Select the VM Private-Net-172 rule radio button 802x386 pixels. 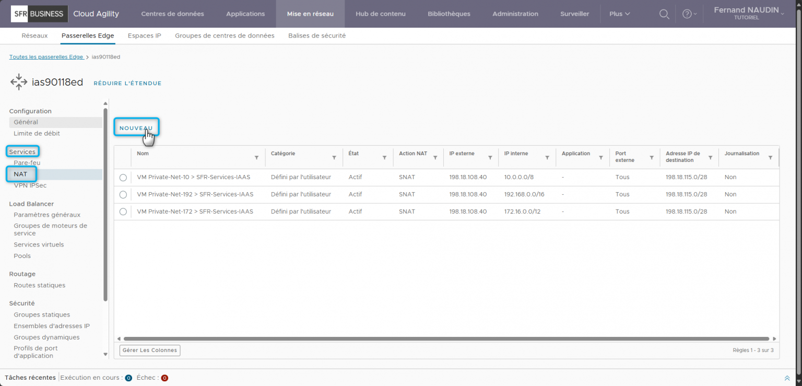tap(123, 212)
